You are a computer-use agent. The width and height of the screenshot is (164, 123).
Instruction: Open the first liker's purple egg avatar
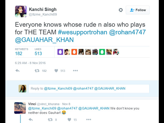(60, 52)
